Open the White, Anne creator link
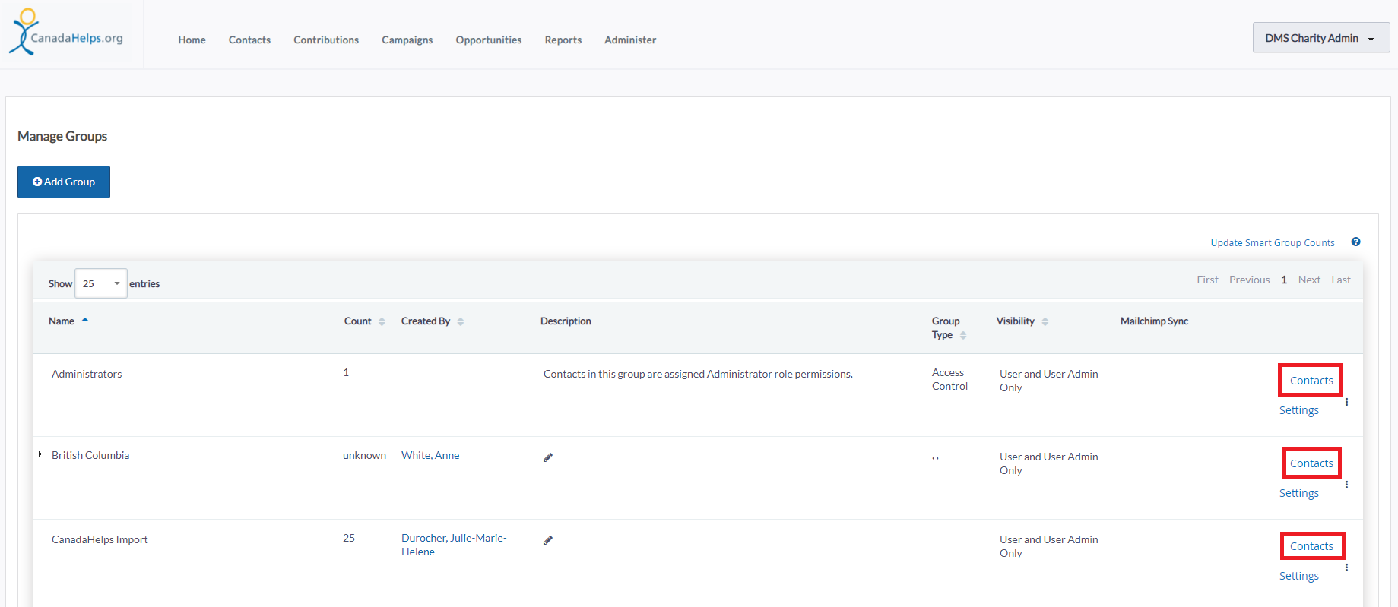The width and height of the screenshot is (1398, 607). click(x=430, y=455)
